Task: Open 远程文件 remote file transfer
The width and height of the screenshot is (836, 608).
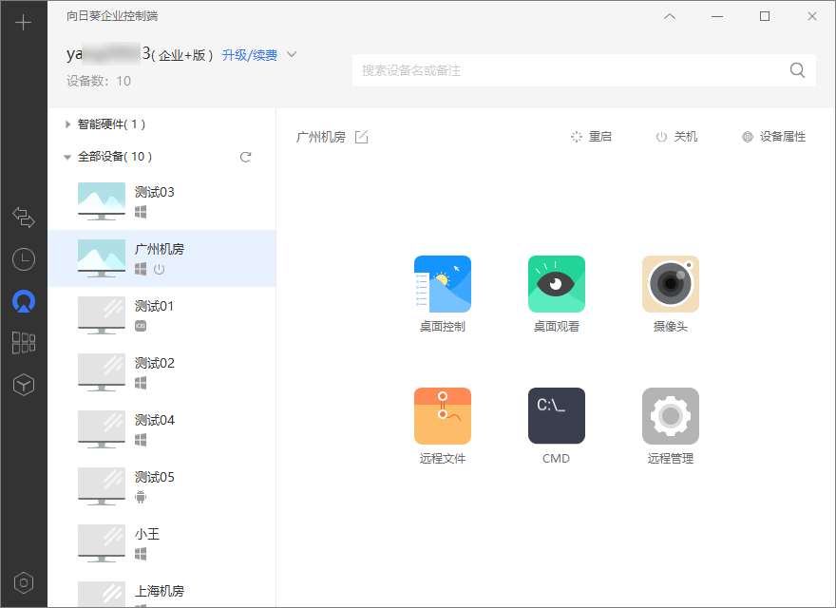Action: (443, 427)
